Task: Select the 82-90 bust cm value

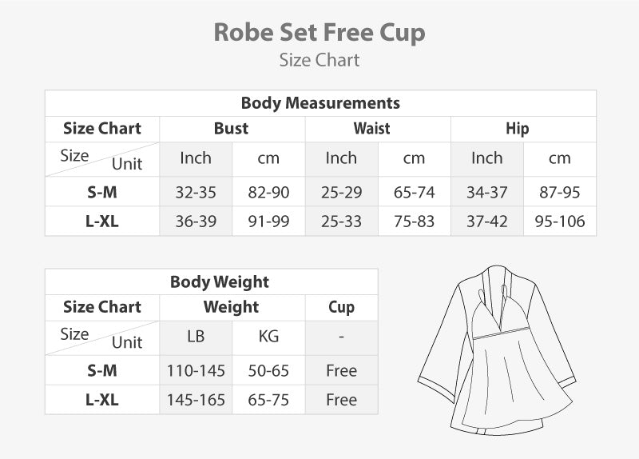Action: point(268,193)
